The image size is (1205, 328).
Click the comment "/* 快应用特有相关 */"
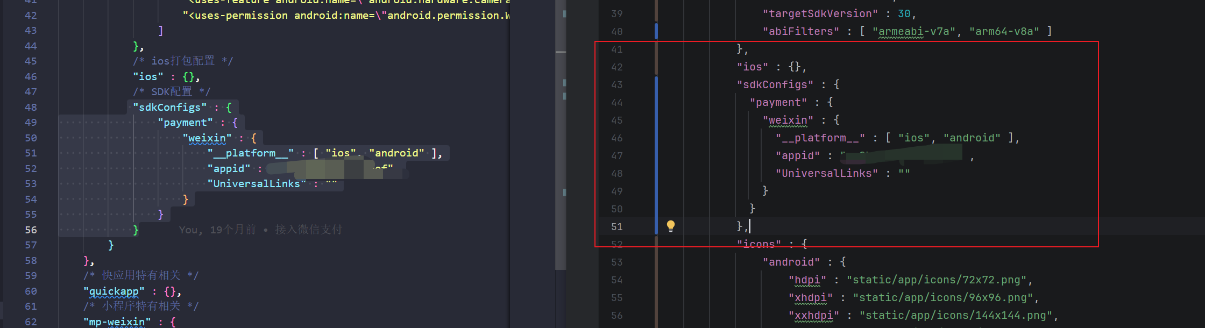141,275
